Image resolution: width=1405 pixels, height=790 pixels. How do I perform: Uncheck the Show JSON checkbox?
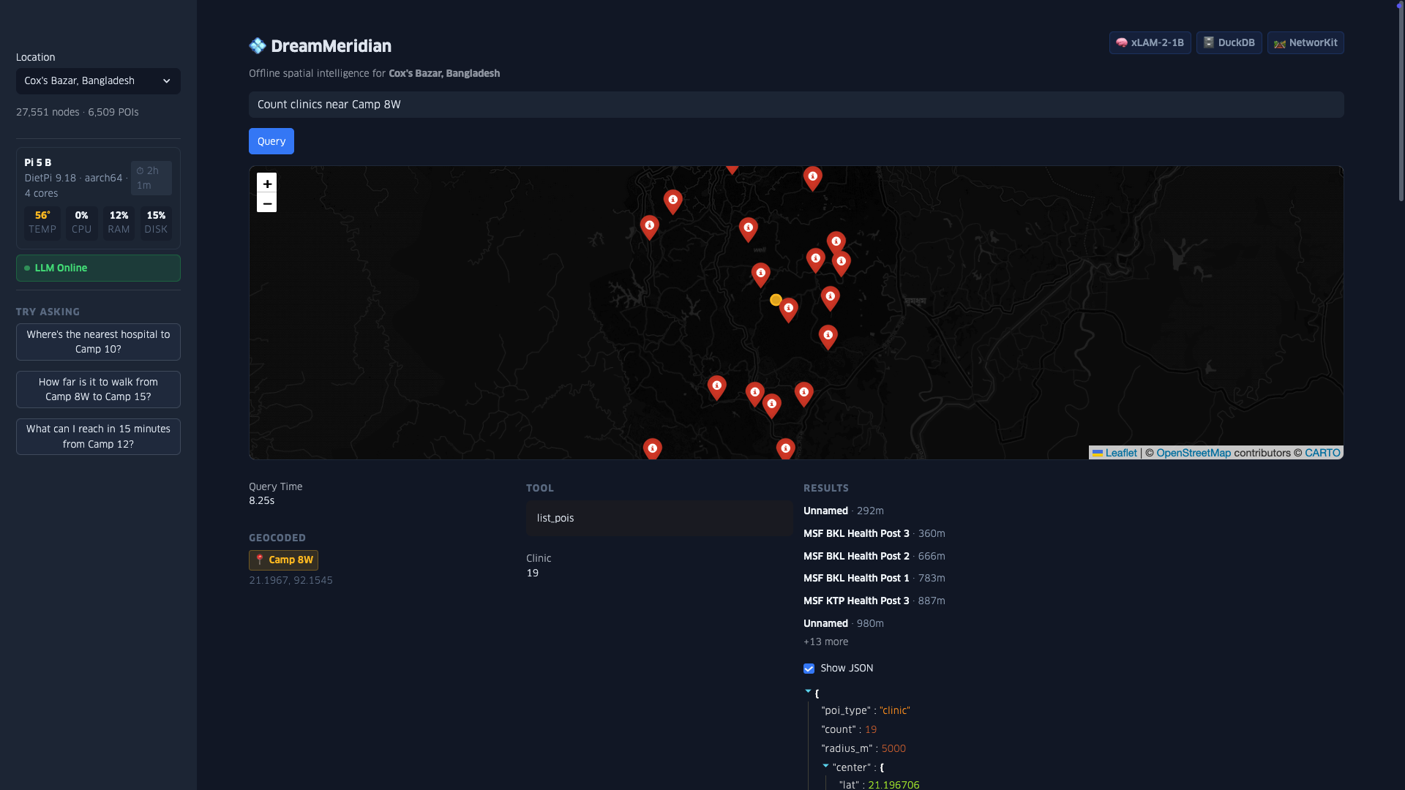tap(809, 669)
